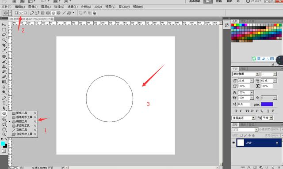283x169 pixels.
Task: Select the Move tool in toolbox
Action: [x=4, y=25]
